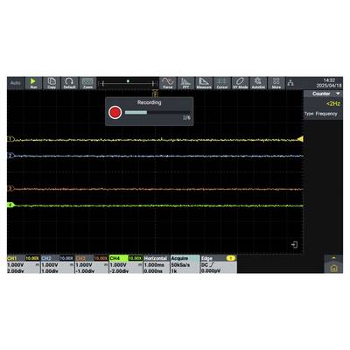The image size is (350, 350).
Task: Open the Edge trigger settings
Action: pos(219,264)
